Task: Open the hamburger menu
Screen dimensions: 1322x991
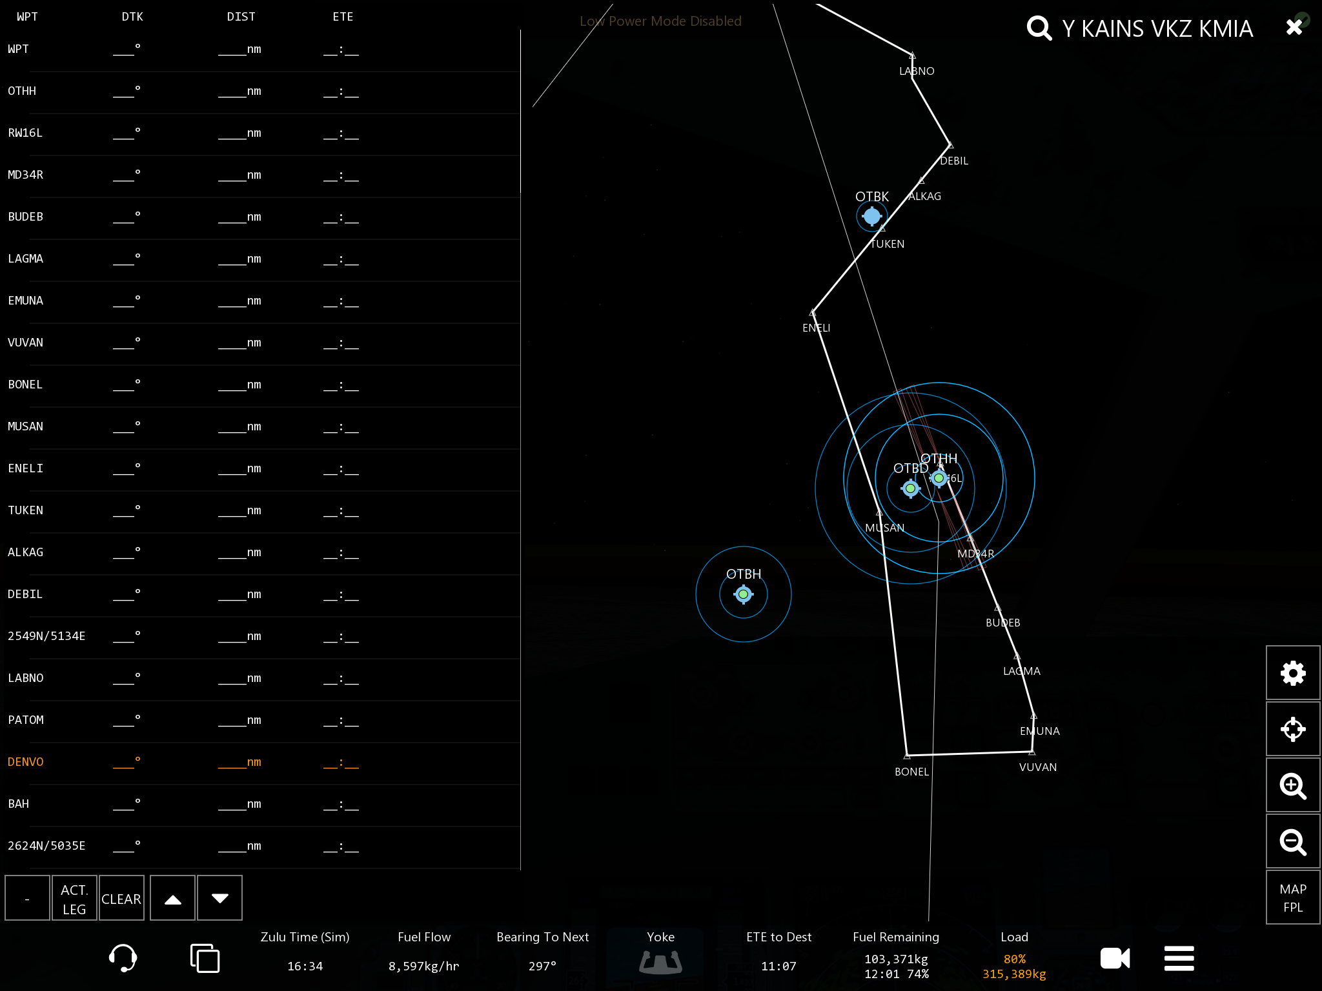Action: click(1179, 958)
